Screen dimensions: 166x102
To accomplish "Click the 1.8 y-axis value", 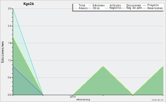I will point(9,43).
